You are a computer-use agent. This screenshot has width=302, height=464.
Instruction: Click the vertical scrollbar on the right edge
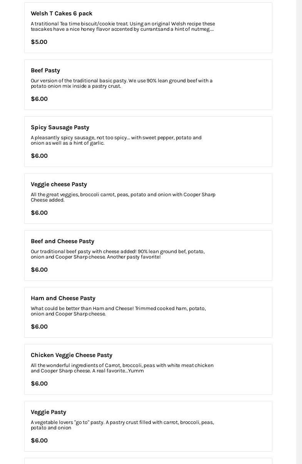299,231
